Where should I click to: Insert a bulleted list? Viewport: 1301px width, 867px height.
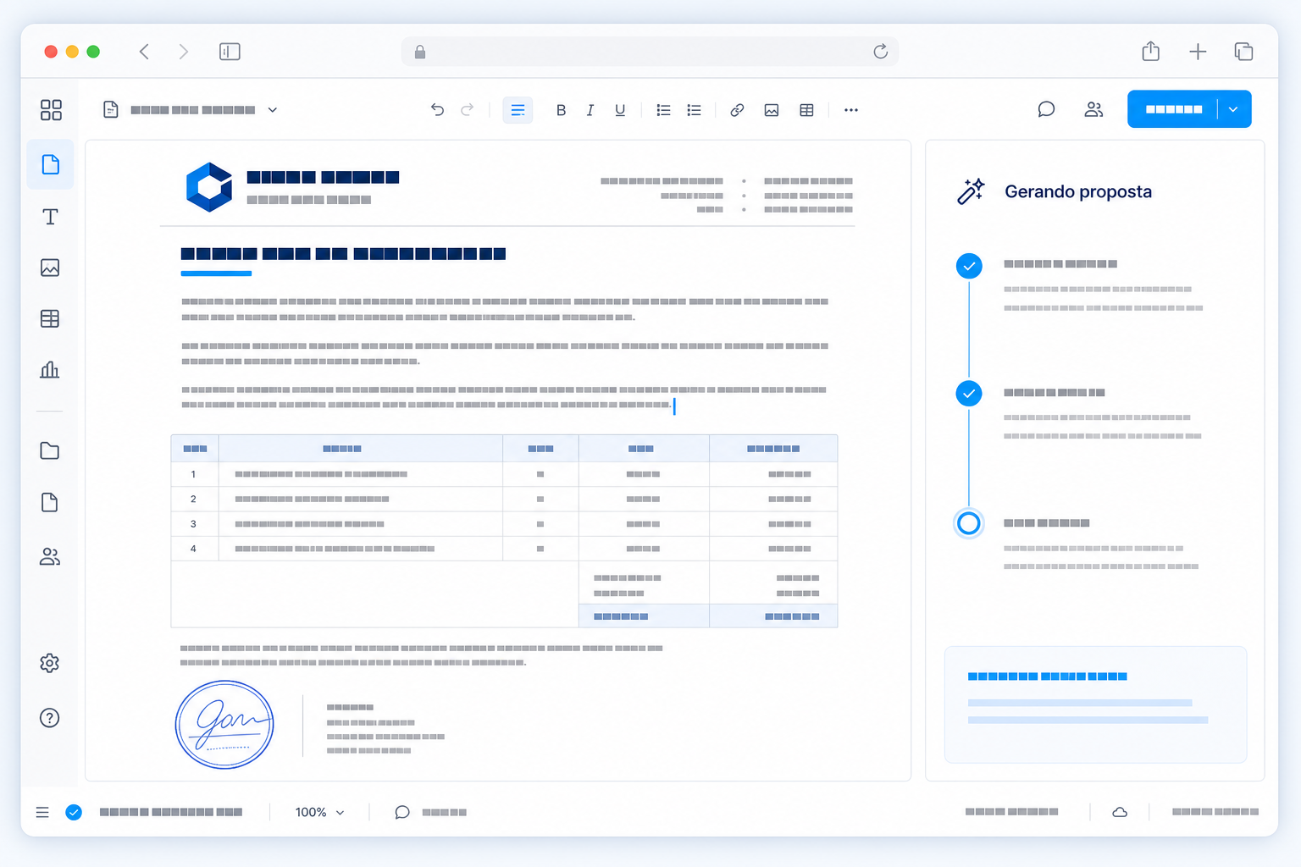tap(694, 110)
